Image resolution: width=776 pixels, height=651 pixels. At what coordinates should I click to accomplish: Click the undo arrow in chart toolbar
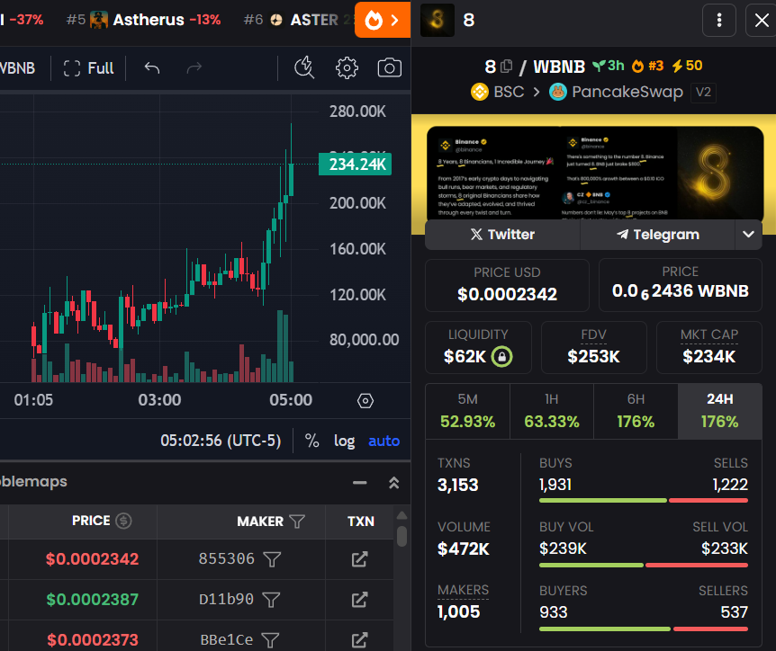pos(152,68)
